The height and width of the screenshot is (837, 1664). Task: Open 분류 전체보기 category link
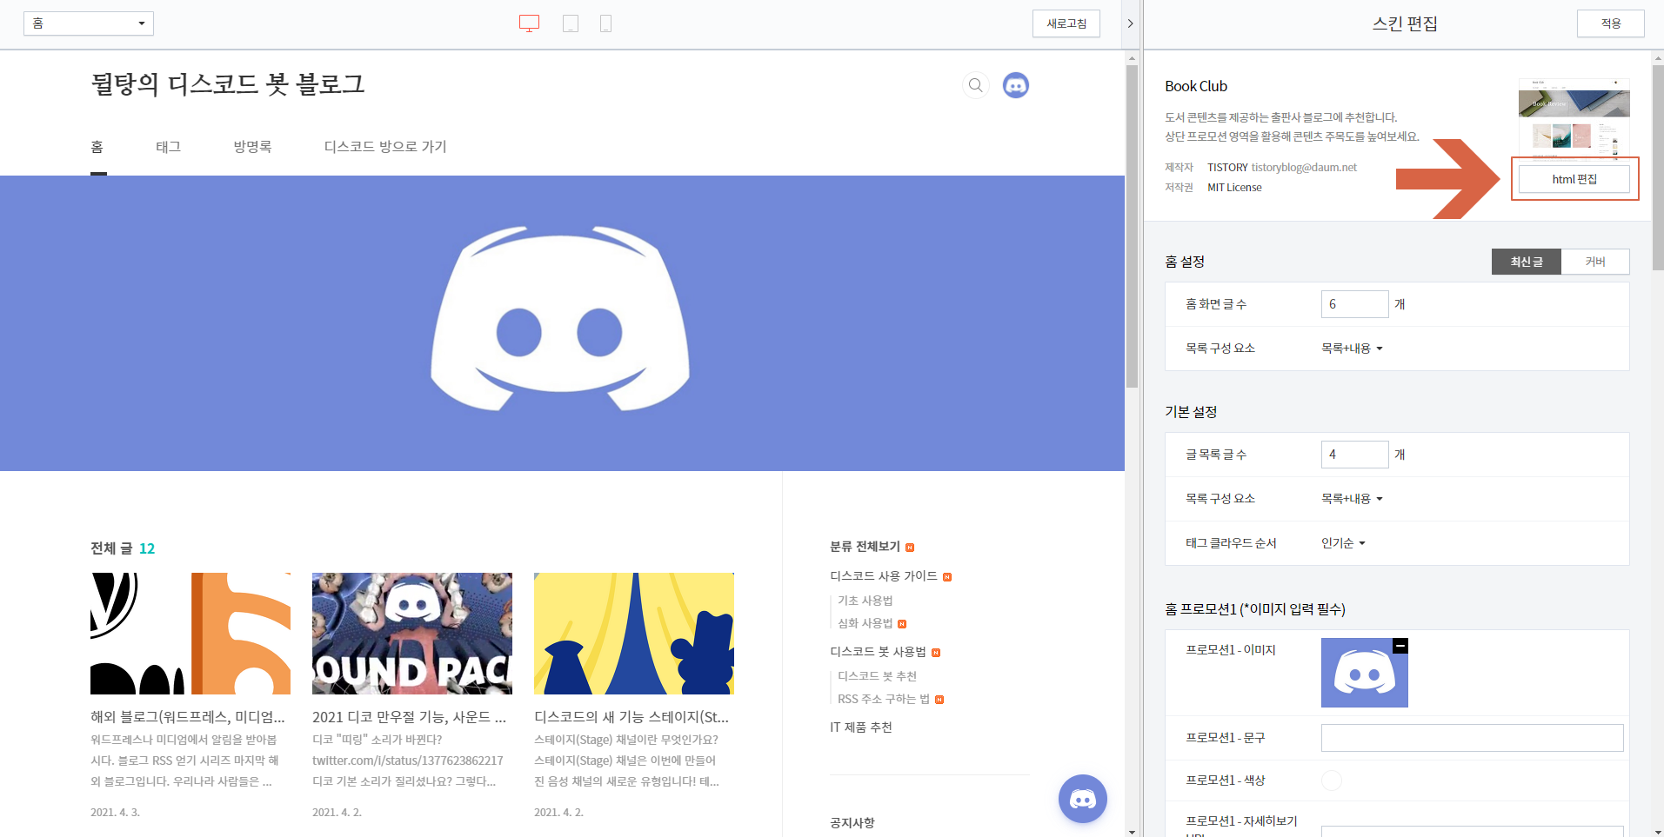point(865,547)
